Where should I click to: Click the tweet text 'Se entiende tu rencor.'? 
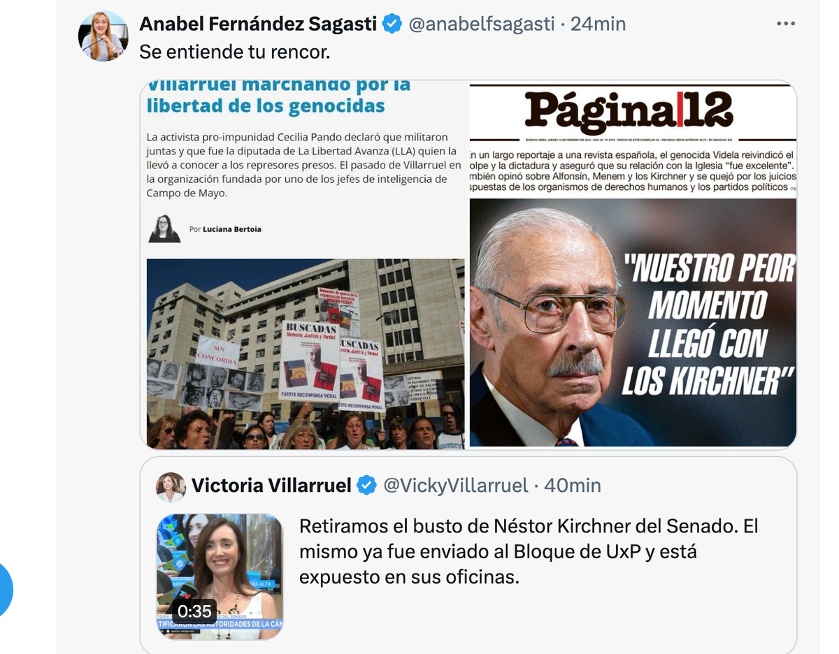(234, 52)
